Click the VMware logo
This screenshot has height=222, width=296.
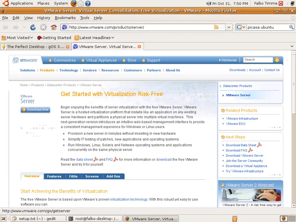tap(25, 60)
